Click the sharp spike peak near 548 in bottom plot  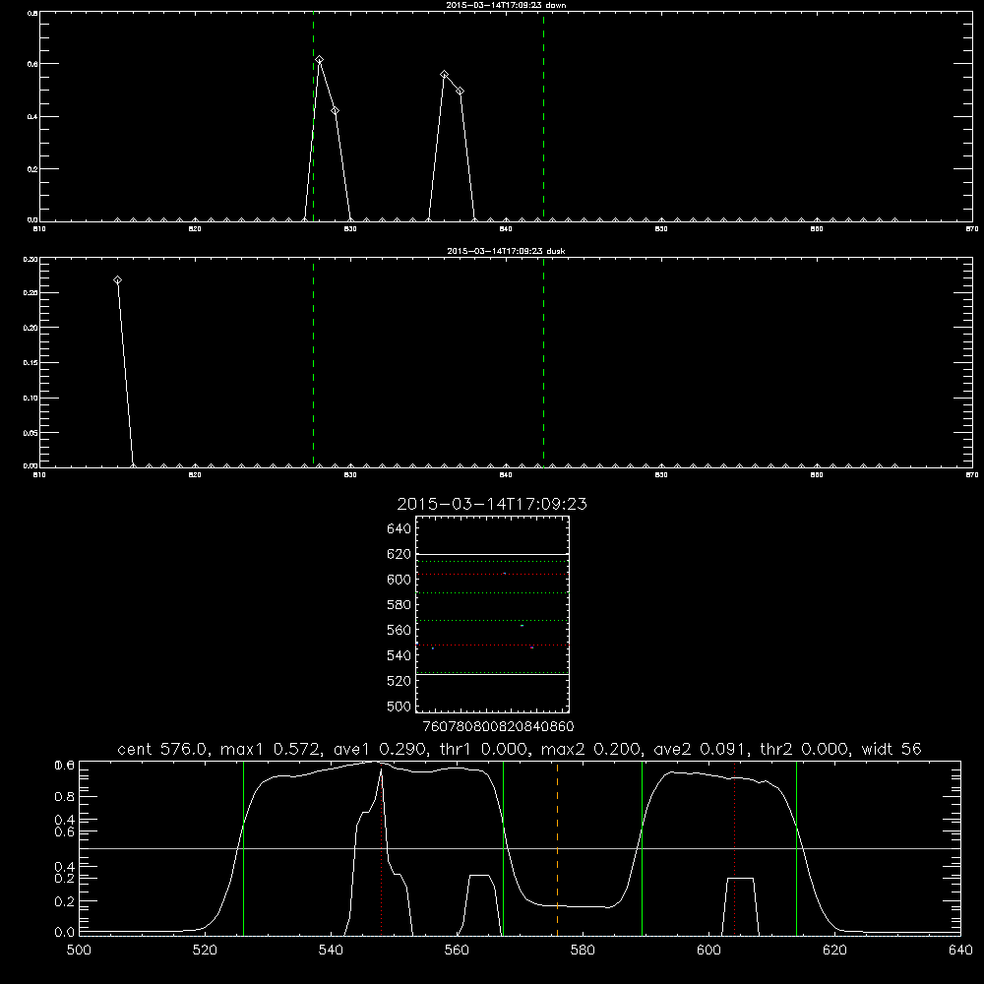[381, 770]
